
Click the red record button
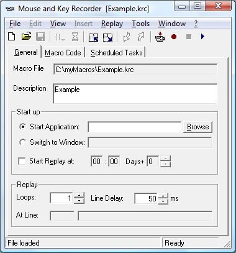(174, 37)
